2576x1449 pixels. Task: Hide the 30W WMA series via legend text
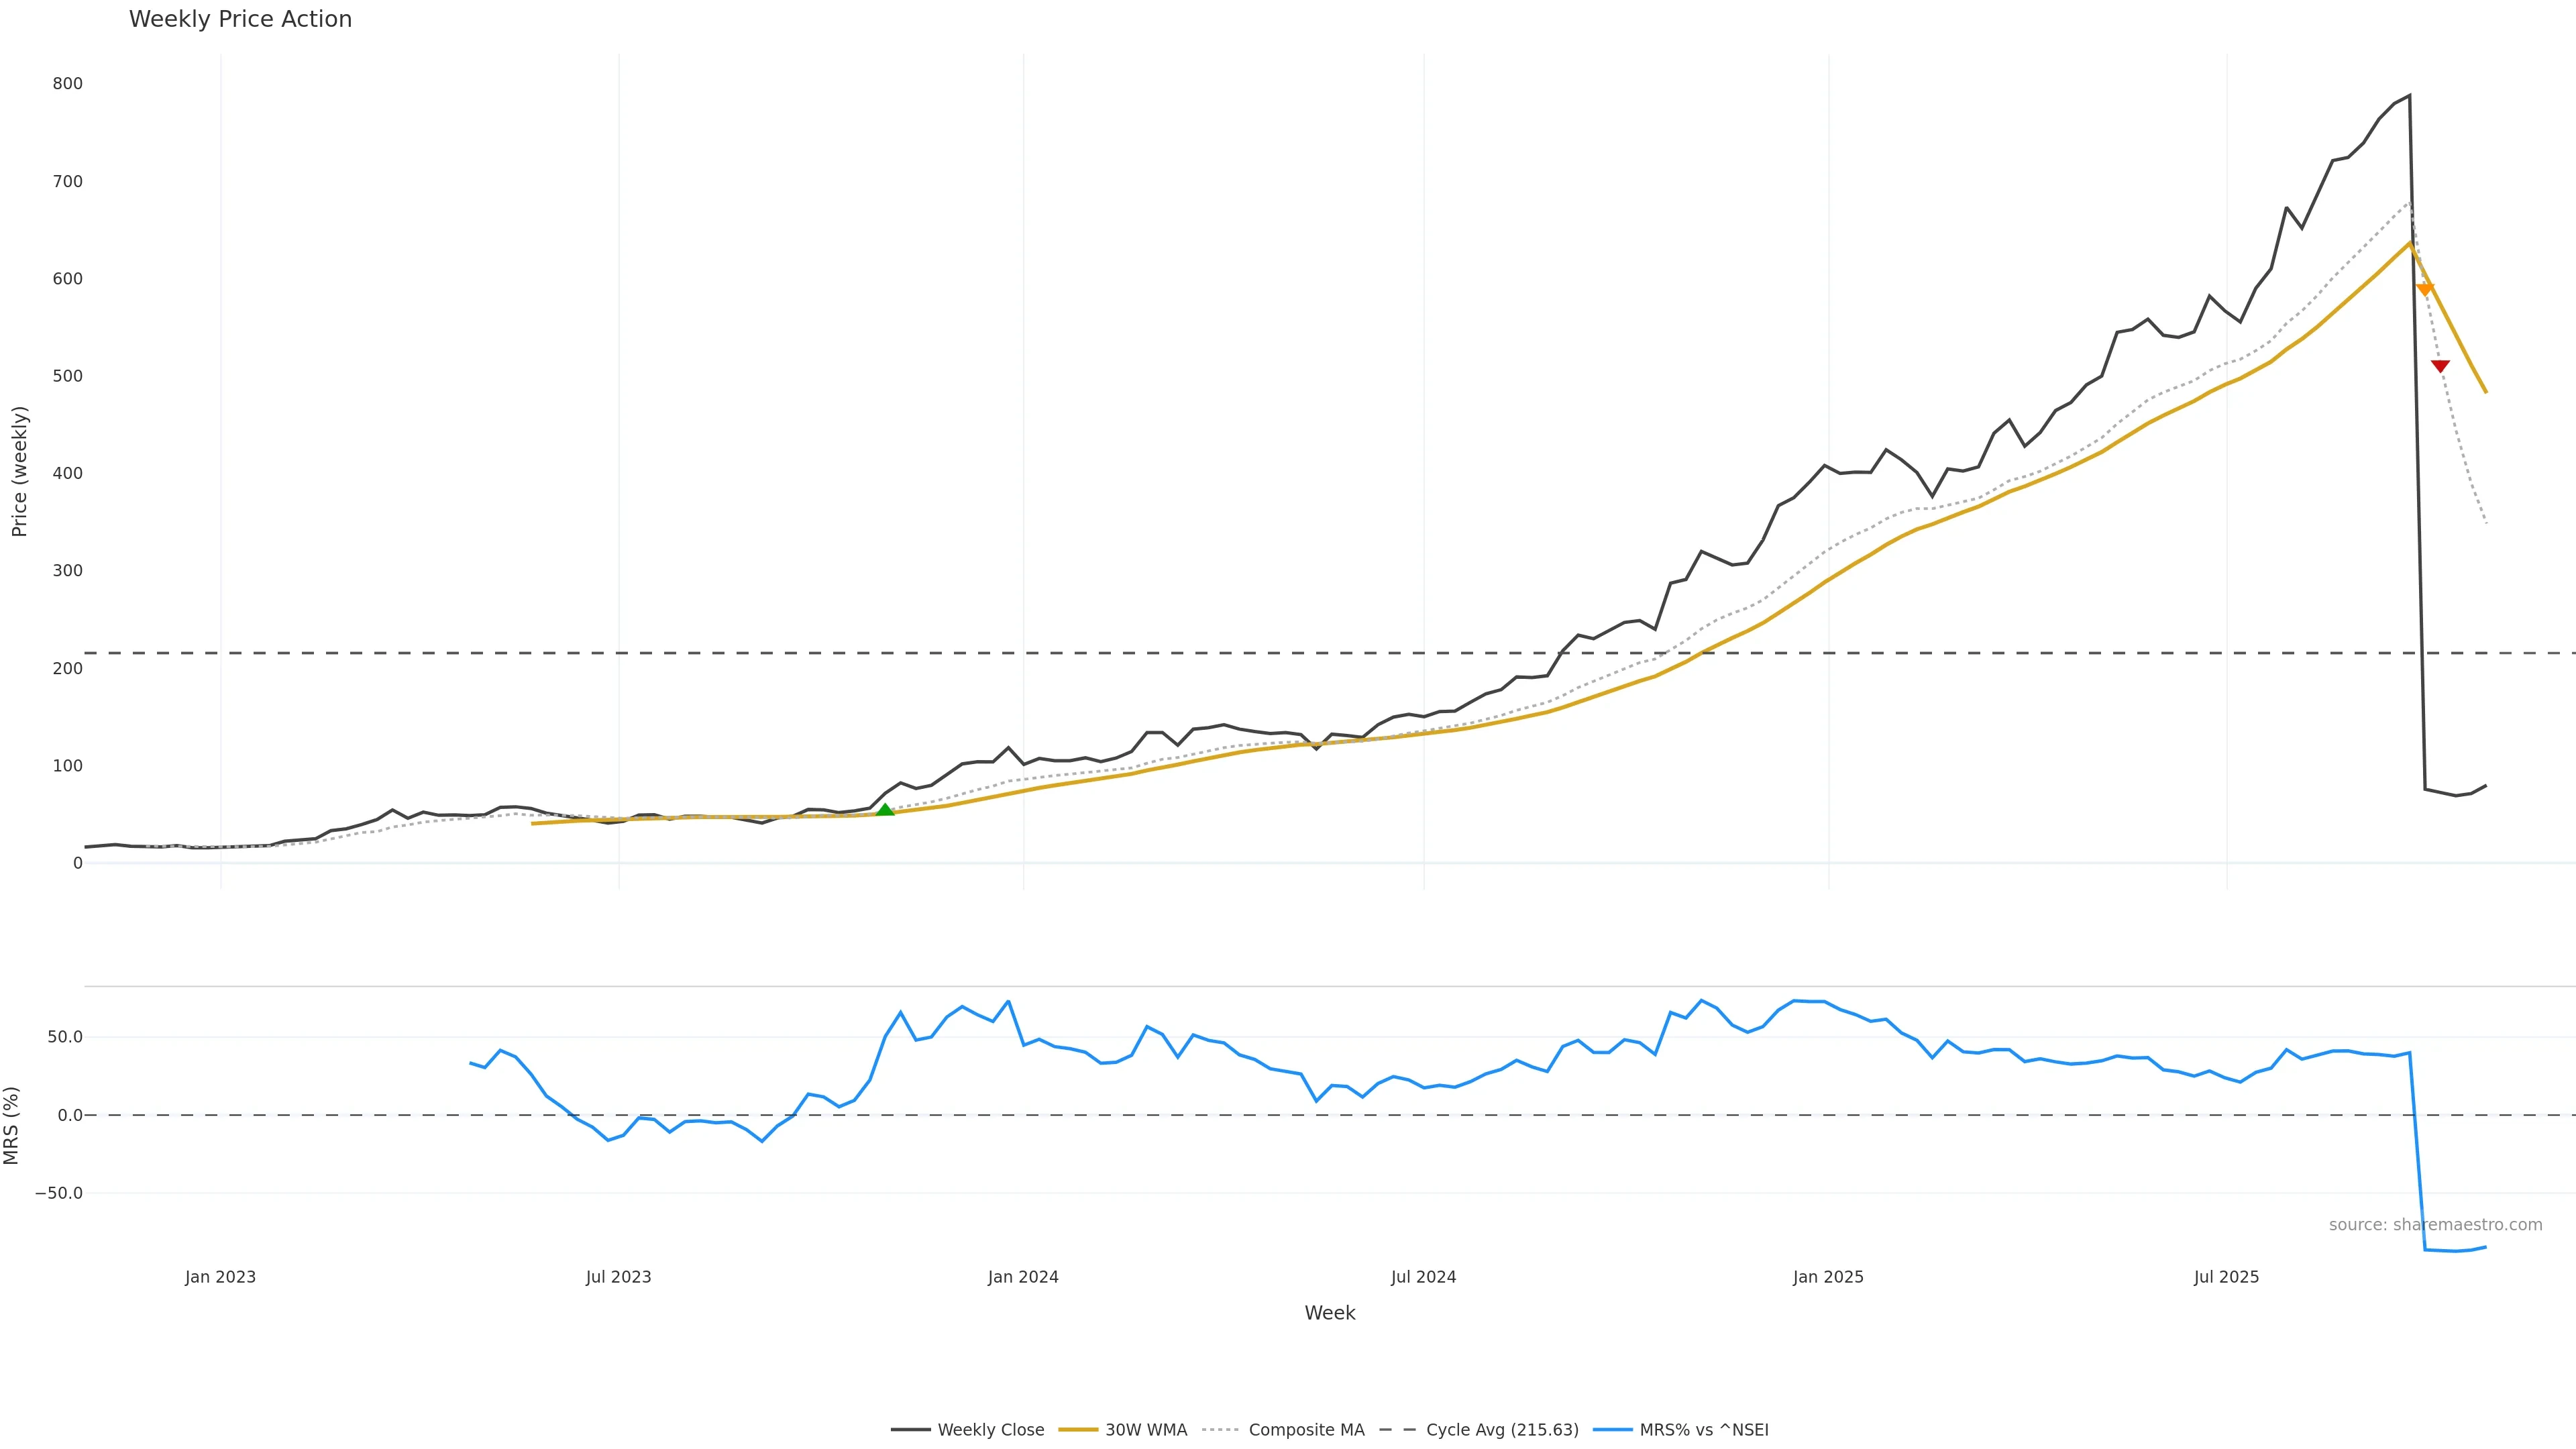click(x=1146, y=1430)
